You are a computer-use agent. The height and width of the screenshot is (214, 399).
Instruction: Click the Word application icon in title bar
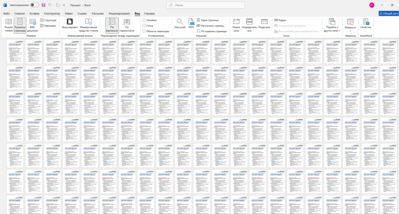point(5,5)
